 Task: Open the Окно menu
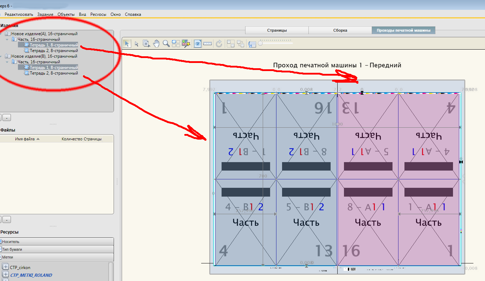coord(115,14)
